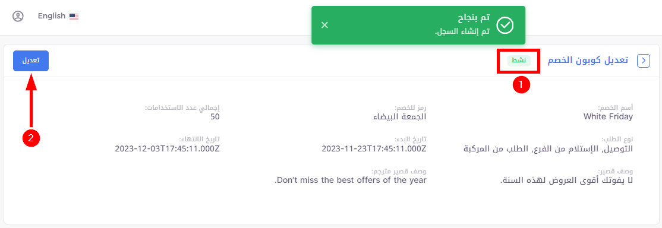Click the red number 1 marker

pos(521,84)
